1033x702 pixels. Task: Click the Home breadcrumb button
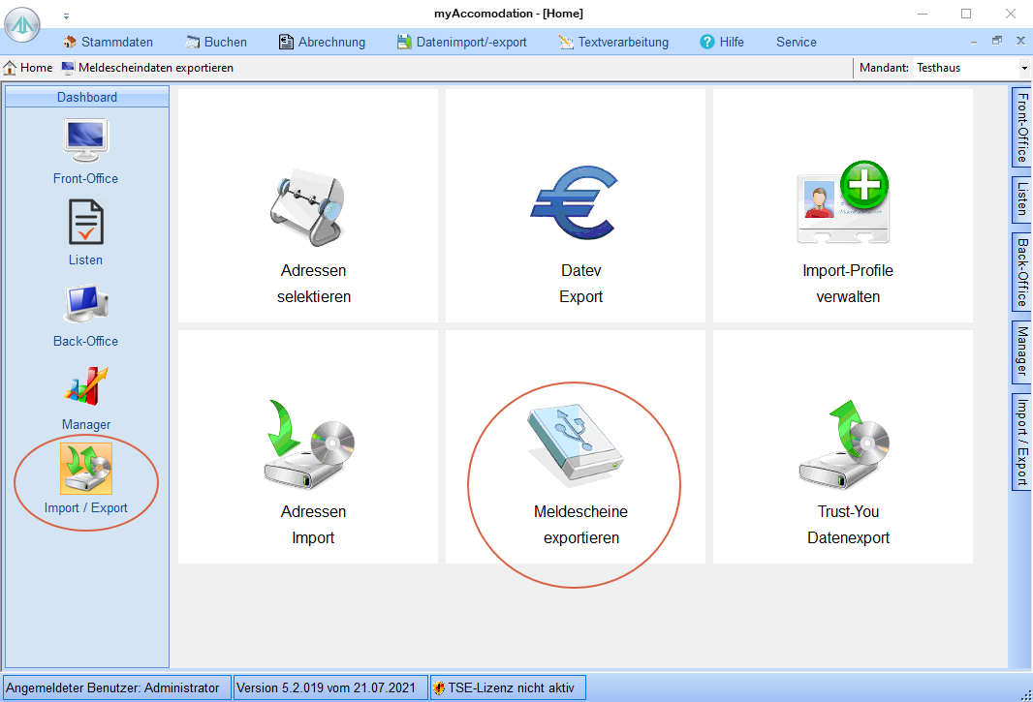click(x=28, y=68)
